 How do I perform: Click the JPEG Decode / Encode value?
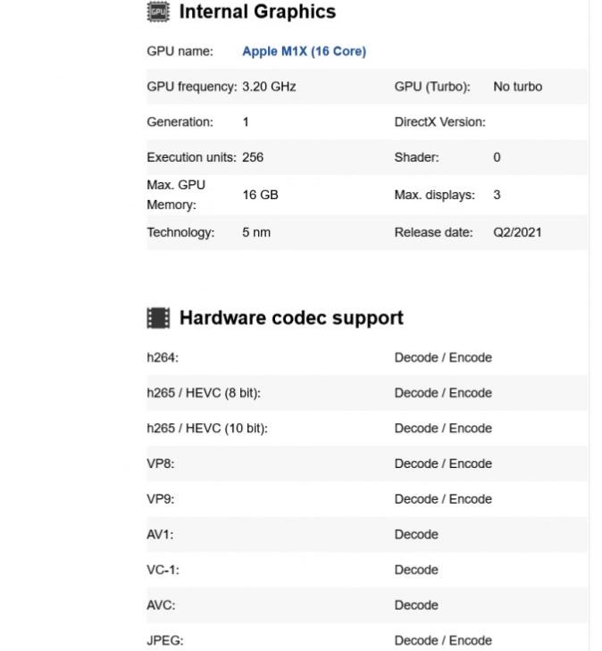tap(443, 640)
